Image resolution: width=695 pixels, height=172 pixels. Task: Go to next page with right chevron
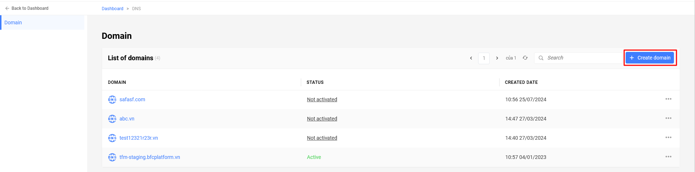[497, 58]
